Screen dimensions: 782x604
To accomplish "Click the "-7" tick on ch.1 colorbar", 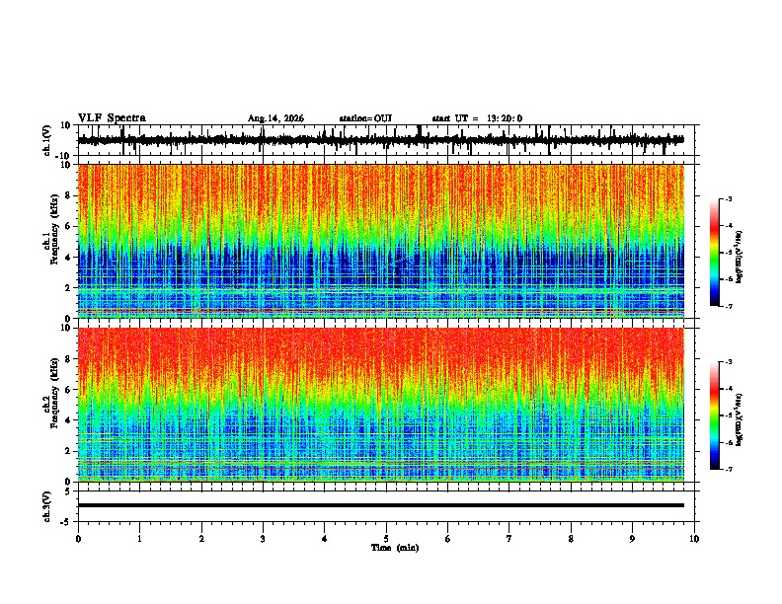I will (728, 306).
